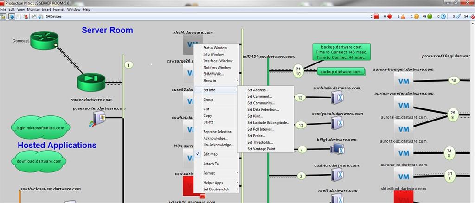The height and width of the screenshot is (203, 475).
Task: Open the Monitor menu in menu bar
Action: point(33,9)
